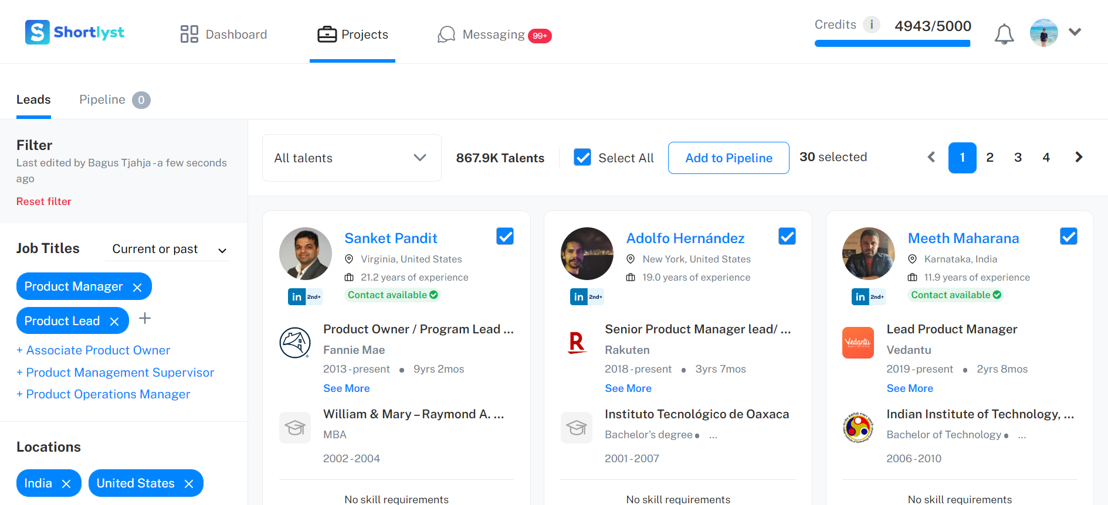Remove the Product Manager job title tag
The width and height of the screenshot is (1108, 505).
pos(137,287)
